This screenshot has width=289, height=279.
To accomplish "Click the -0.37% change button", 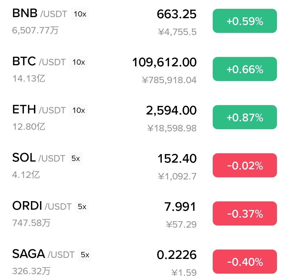I will click(x=245, y=213).
